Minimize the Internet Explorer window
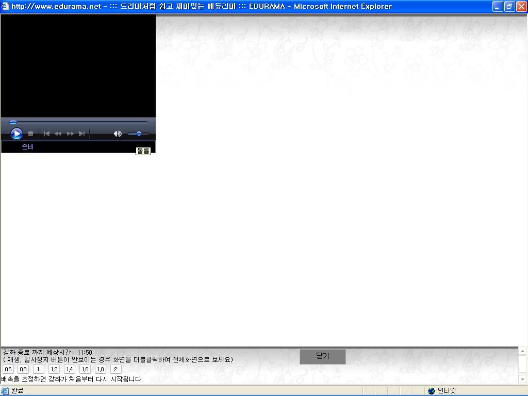 pyautogui.click(x=498, y=6)
